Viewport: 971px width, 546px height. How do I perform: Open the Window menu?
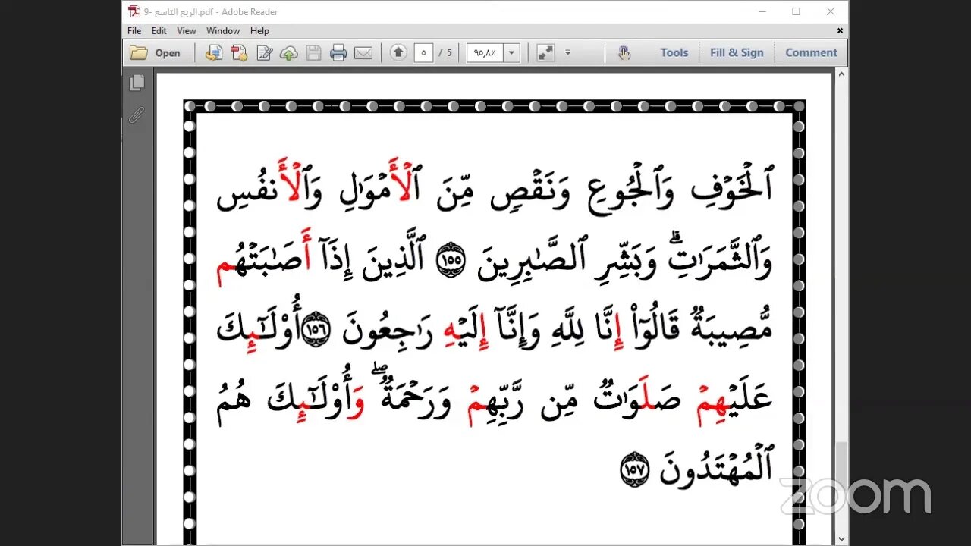click(223, 31)
